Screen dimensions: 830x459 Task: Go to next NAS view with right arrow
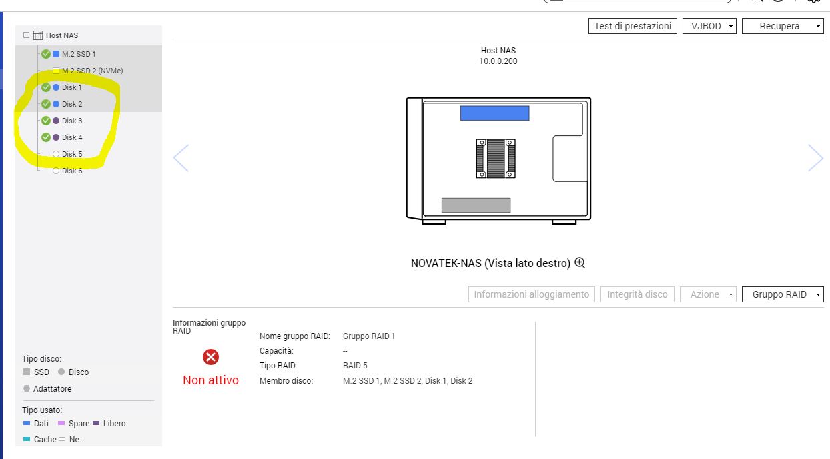[x=815, y=158]
